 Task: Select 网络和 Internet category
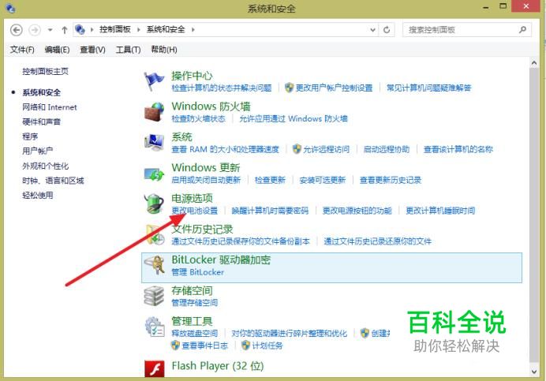coord(50,107)
